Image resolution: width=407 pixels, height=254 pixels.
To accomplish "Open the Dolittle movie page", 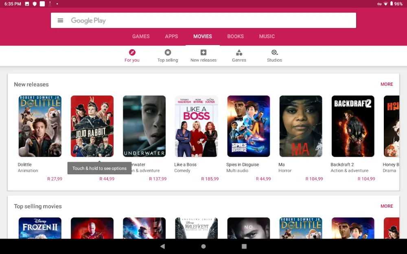I will [40, 126].
